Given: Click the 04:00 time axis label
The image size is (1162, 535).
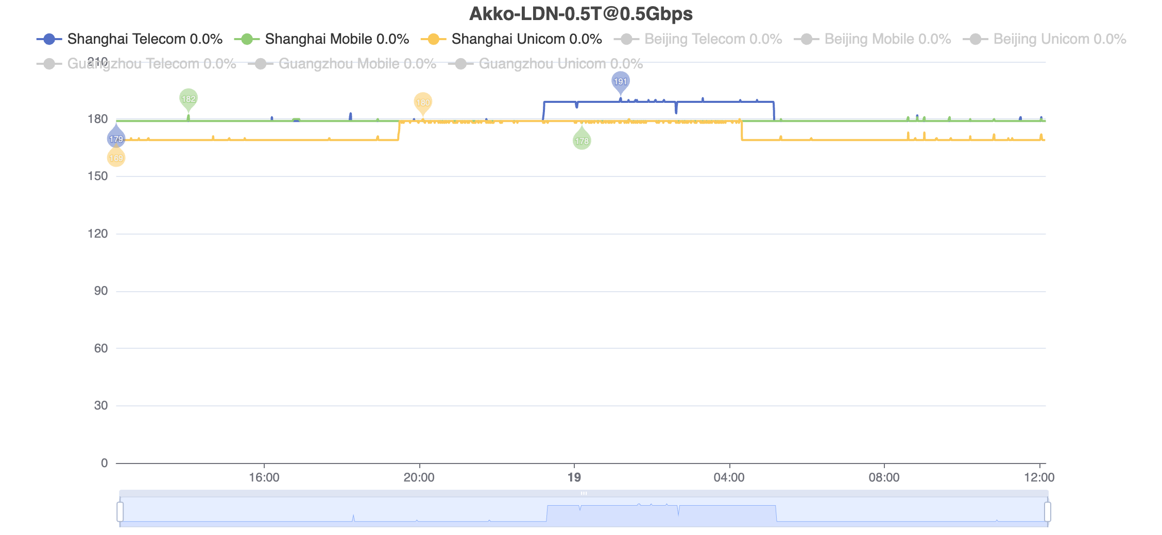Looking at the screenshot, I should coord(729,477).
